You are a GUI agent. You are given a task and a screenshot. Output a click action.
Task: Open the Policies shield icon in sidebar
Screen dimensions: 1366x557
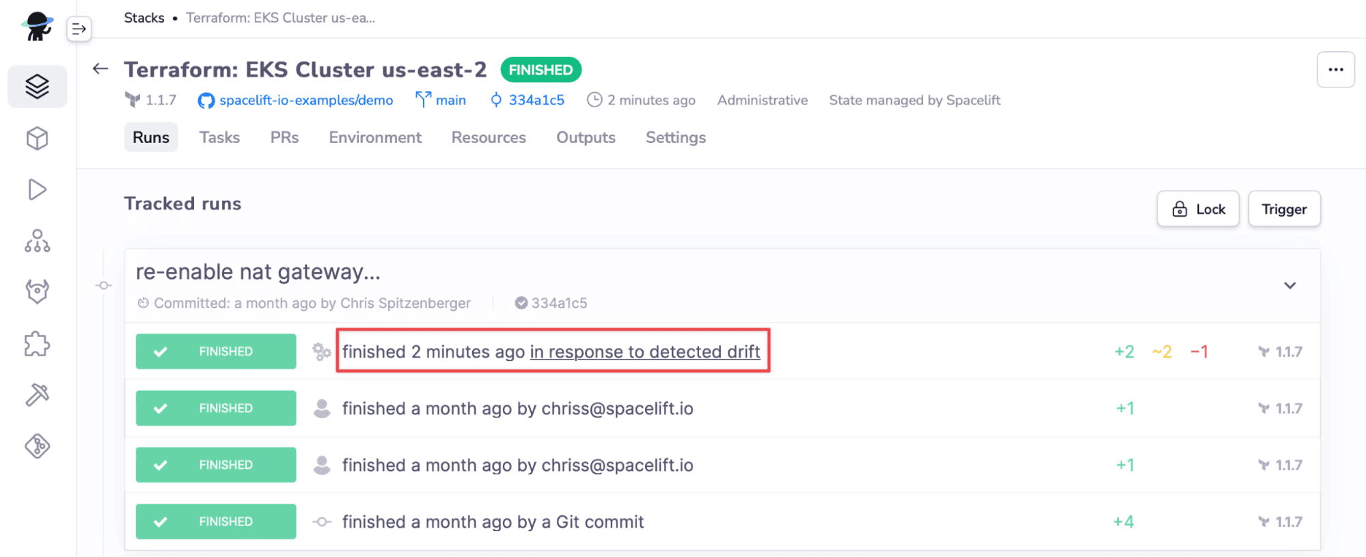point(37,292)
